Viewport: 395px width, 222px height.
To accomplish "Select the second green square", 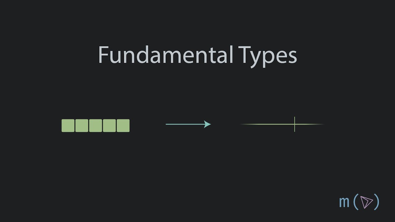I will tap(82, 125).
